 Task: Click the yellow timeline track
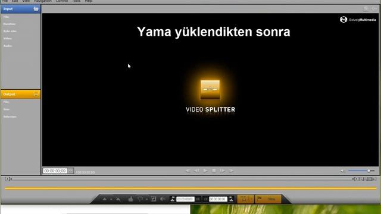190,188
